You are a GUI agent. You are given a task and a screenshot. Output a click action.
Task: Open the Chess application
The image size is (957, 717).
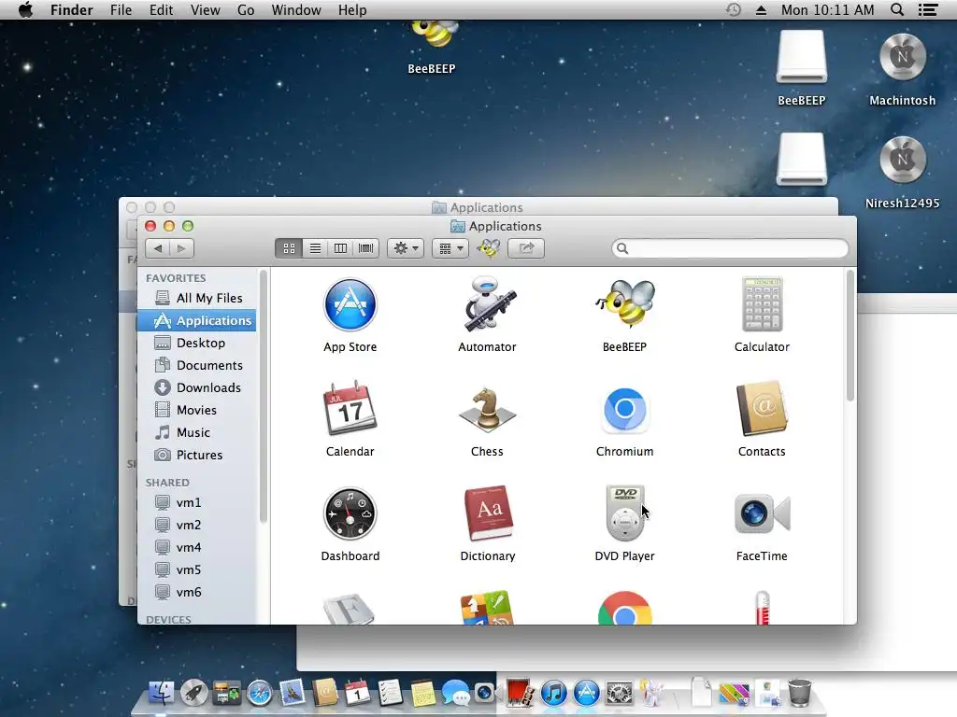tap(487, 409)
